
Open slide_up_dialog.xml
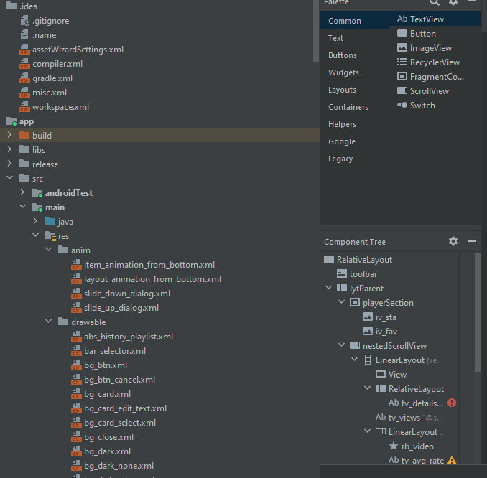click(115, 308)
